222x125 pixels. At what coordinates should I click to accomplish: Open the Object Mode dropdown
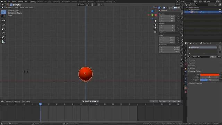(7, 8)
